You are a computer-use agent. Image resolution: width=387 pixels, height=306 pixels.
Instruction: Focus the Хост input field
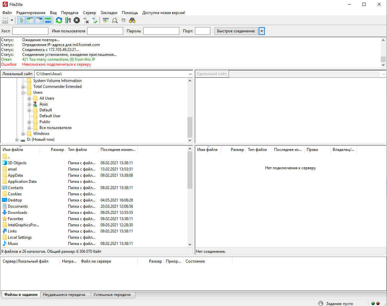[30, 31]
